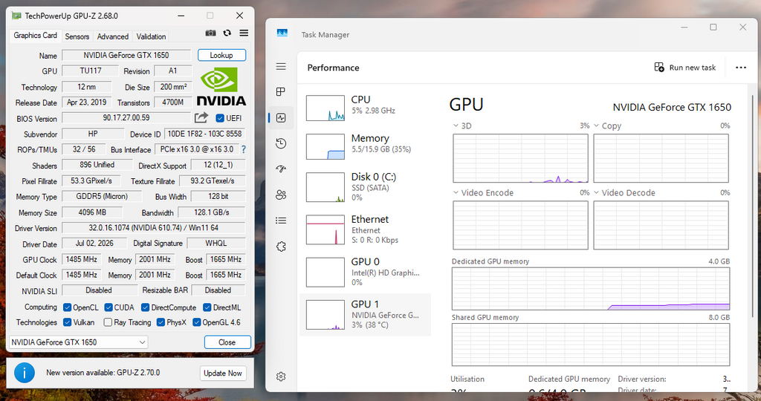Open Task Manager settings gear
Screen dimensions: 761x401
pyautogui.click(x=281, y=376)
